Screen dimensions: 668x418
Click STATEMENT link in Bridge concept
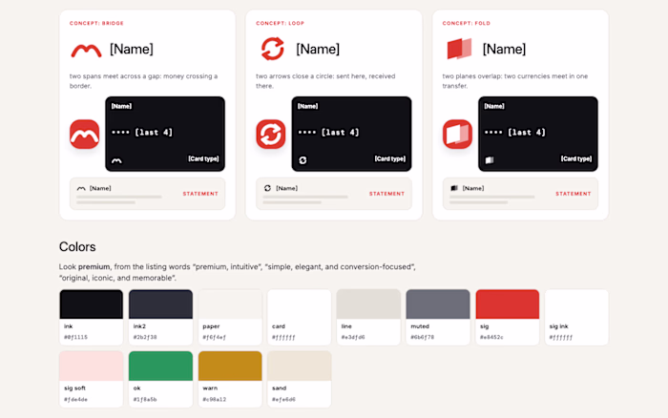coord(200,194)
